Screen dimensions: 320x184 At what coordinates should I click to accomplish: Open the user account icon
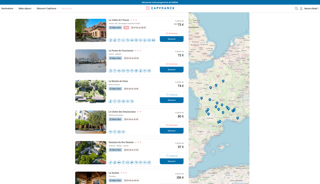[x=301, y=8]
